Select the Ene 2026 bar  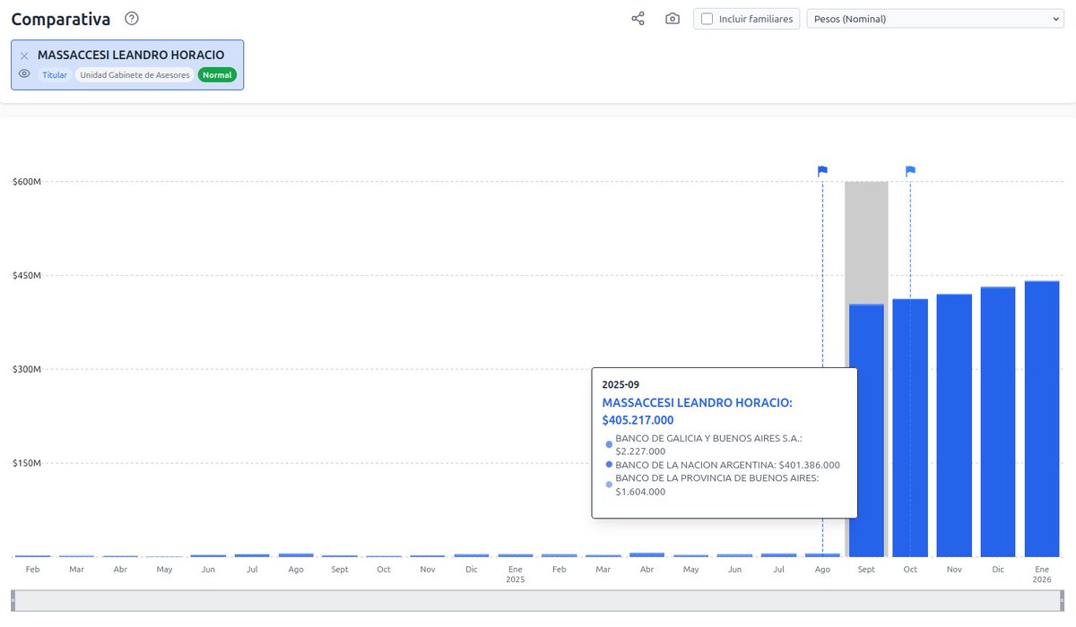coord(1042,419)
